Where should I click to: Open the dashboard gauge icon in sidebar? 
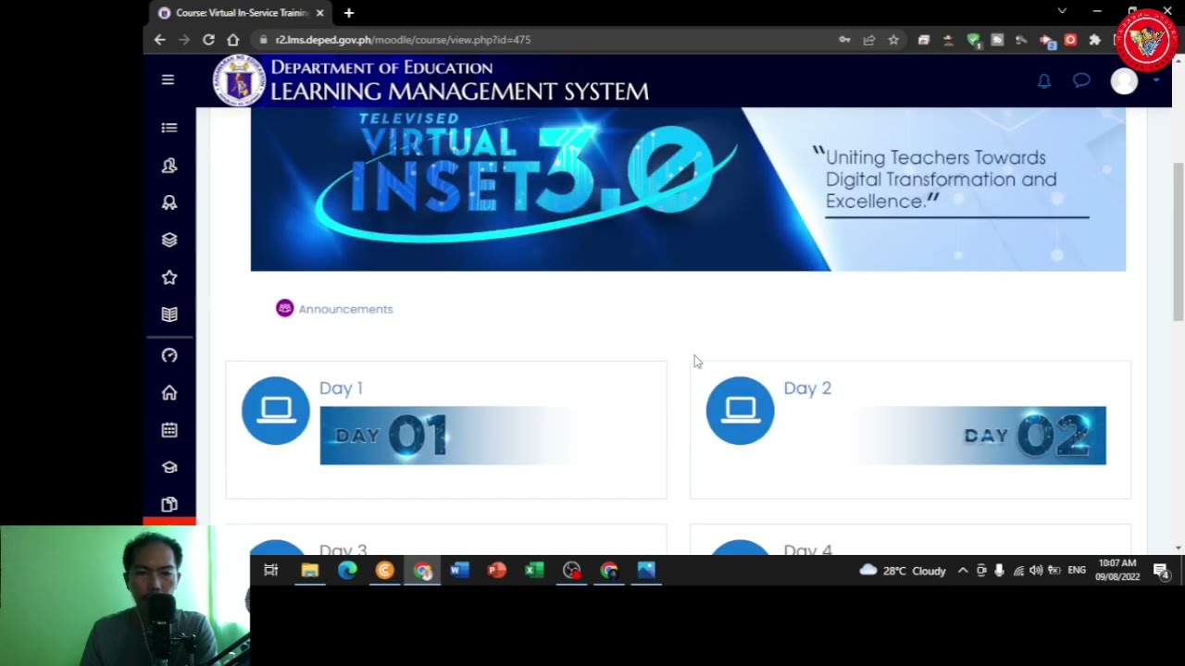(169, 355)
